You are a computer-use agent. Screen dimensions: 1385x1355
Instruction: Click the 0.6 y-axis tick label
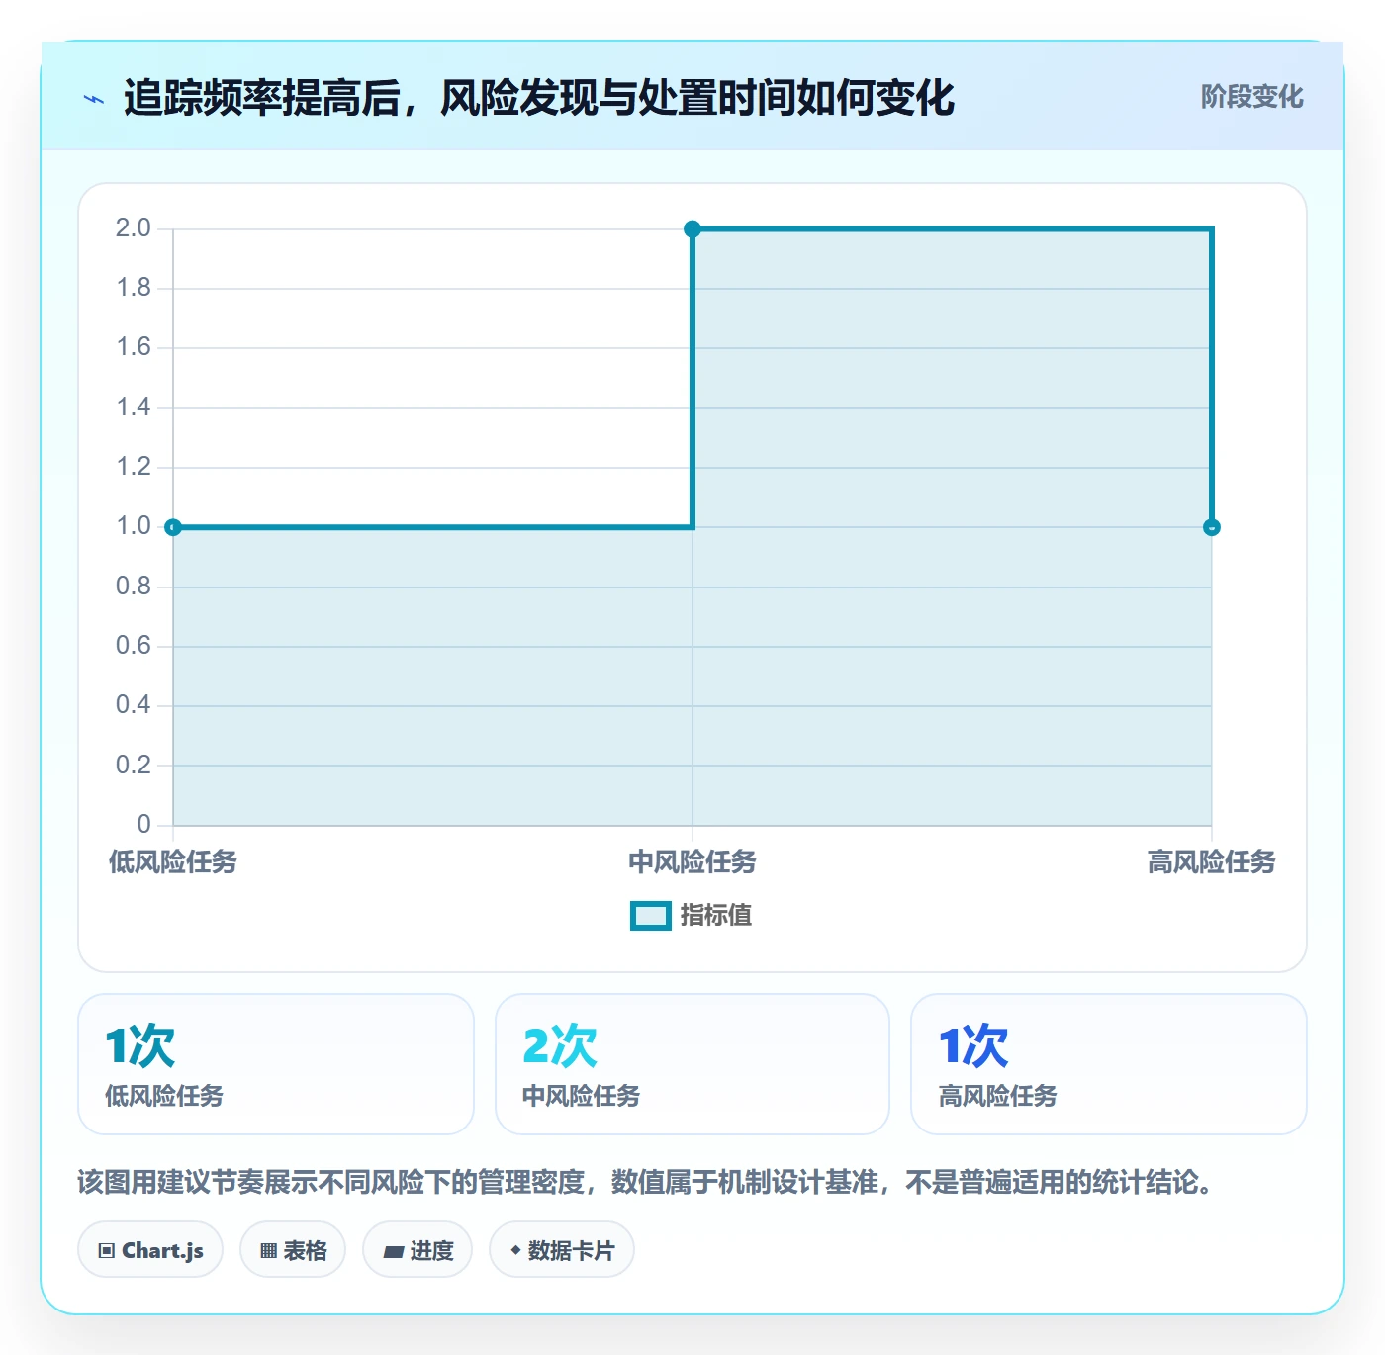point(134,646)
